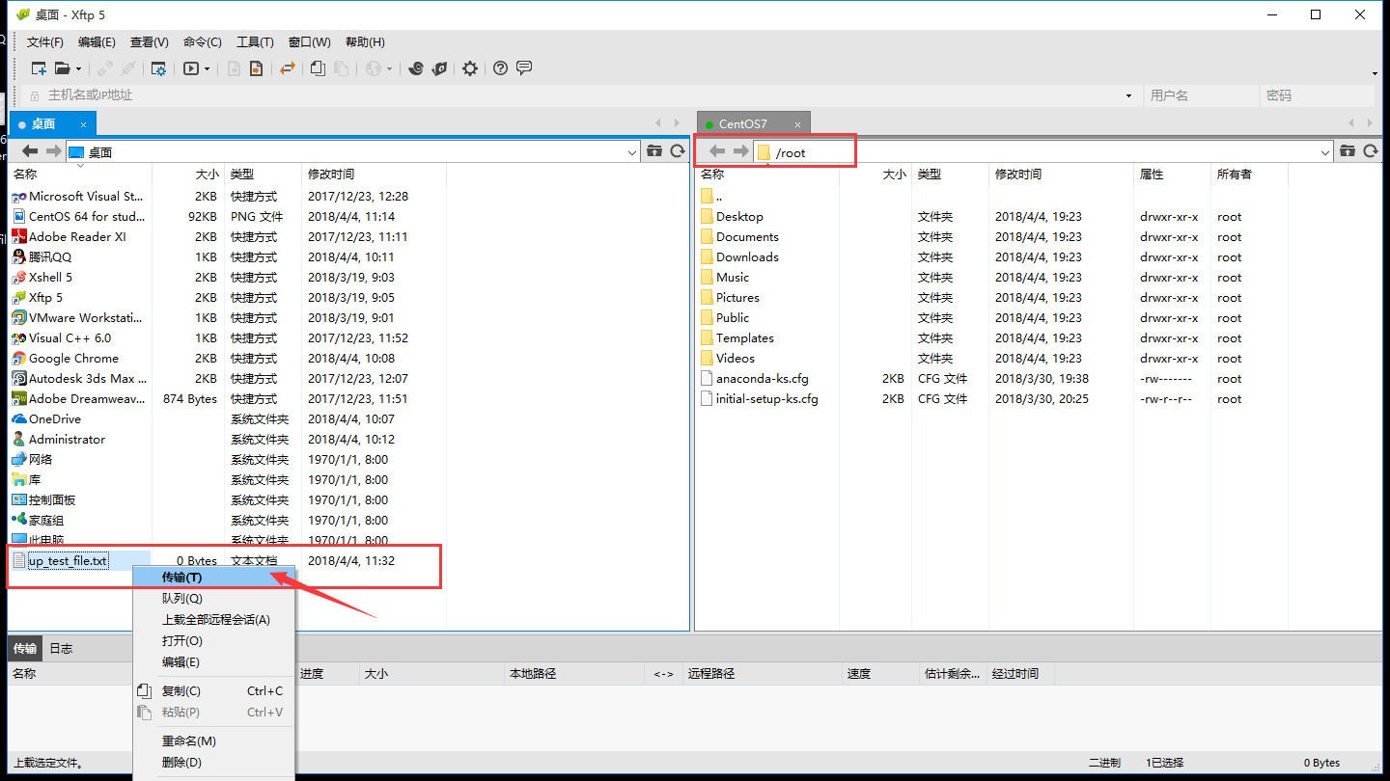Click the New Session toolbar icon

pyautogui.click(x=39, y=68)
